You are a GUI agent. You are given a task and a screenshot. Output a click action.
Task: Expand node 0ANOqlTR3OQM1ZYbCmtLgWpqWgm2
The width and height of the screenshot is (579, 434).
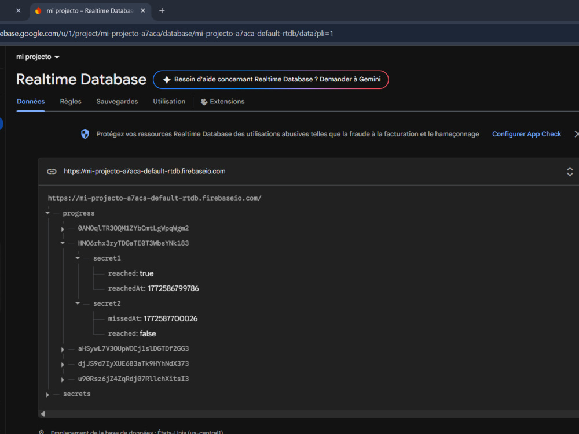(x=63, y=229)
